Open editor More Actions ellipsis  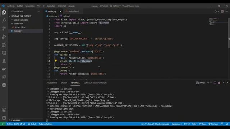(227, 11)
